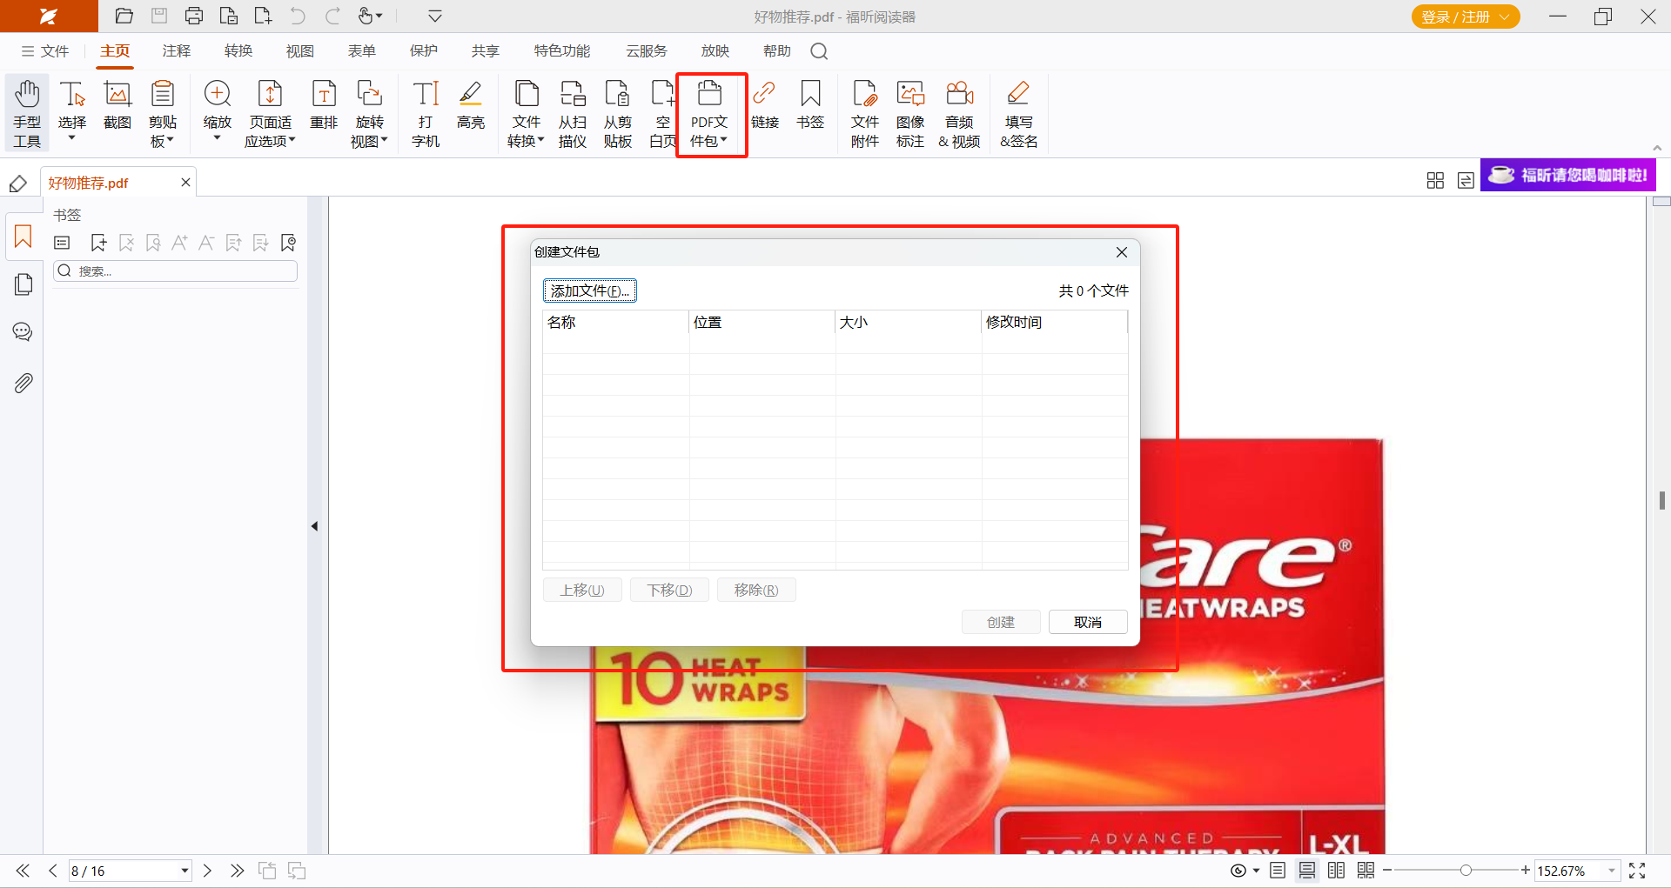Click 创建 (Create) in dialog
Viewport: 1671px width, 888px height.
click(x=1001, y=622)
